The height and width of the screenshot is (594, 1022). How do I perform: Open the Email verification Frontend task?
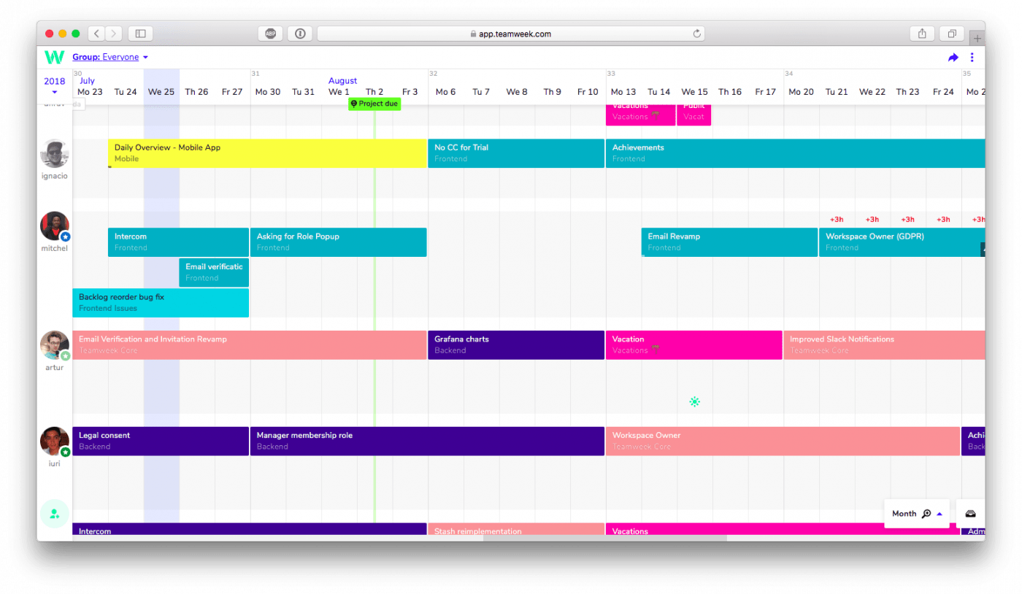(214, 272)
